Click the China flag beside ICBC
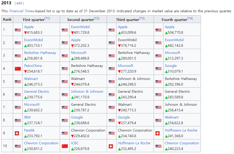Image resolution: width=234 pixels, height=154 pixels. coord(65,146)
